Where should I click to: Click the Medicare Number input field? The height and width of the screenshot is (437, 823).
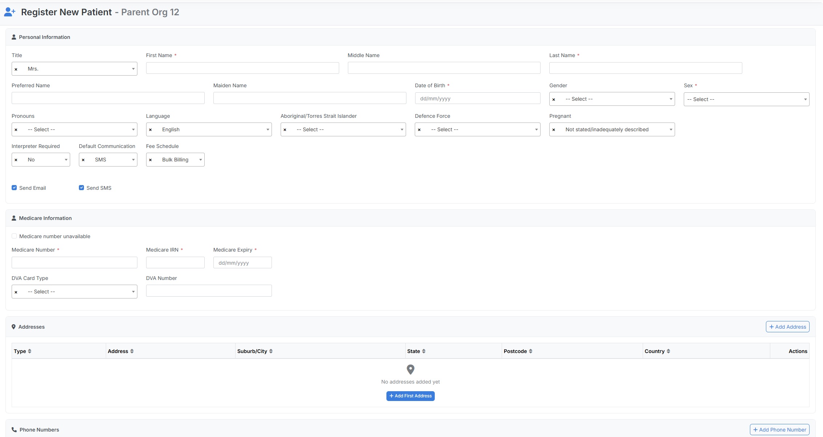point(75,262)
